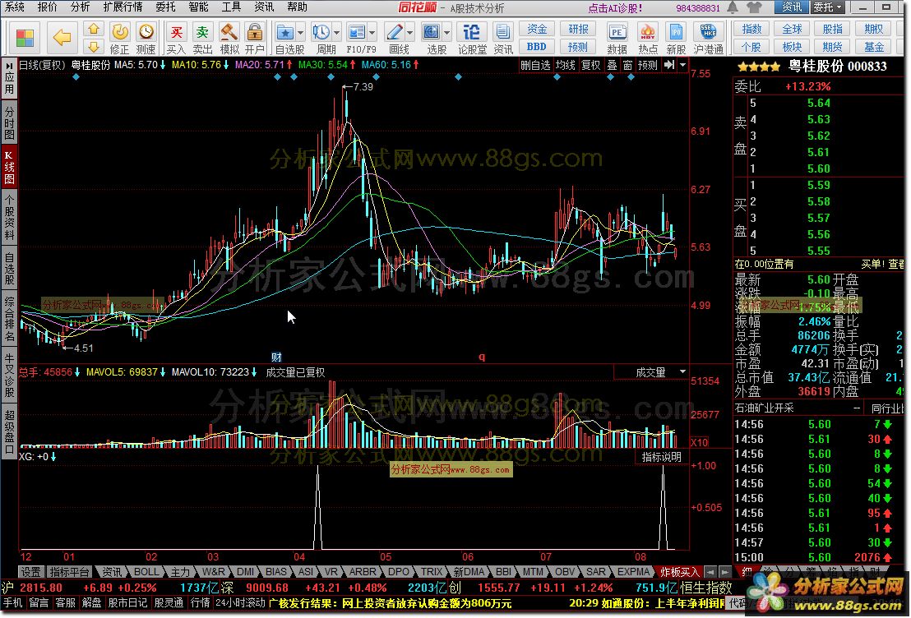Toggle 均线 moving average lines
The height and width of the screenshot is (618, 911).
[x=565, y=65]
